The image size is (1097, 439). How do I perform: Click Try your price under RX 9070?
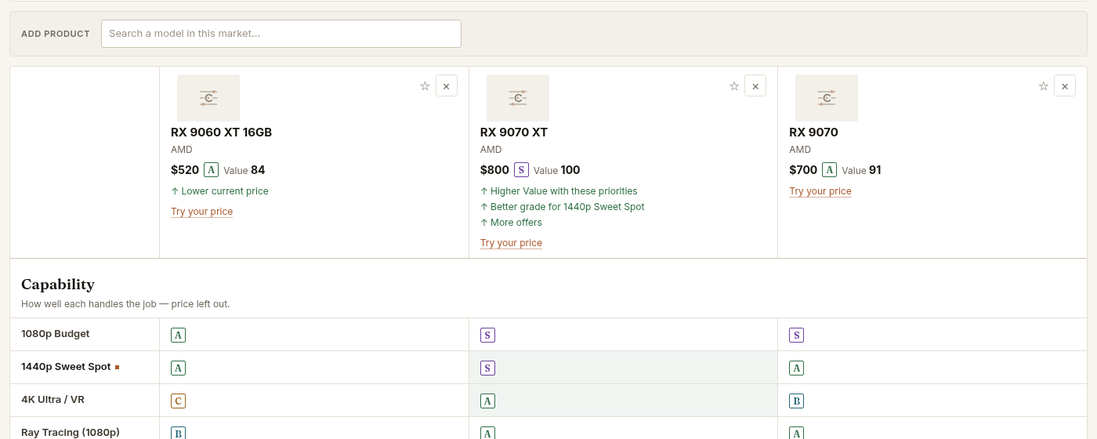pos(820,191)
